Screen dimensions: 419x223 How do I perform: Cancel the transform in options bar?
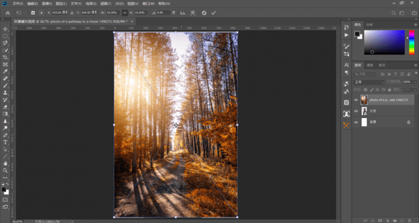point(204,13)
